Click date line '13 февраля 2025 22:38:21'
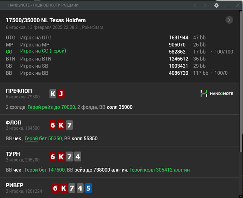 [54, 27]
